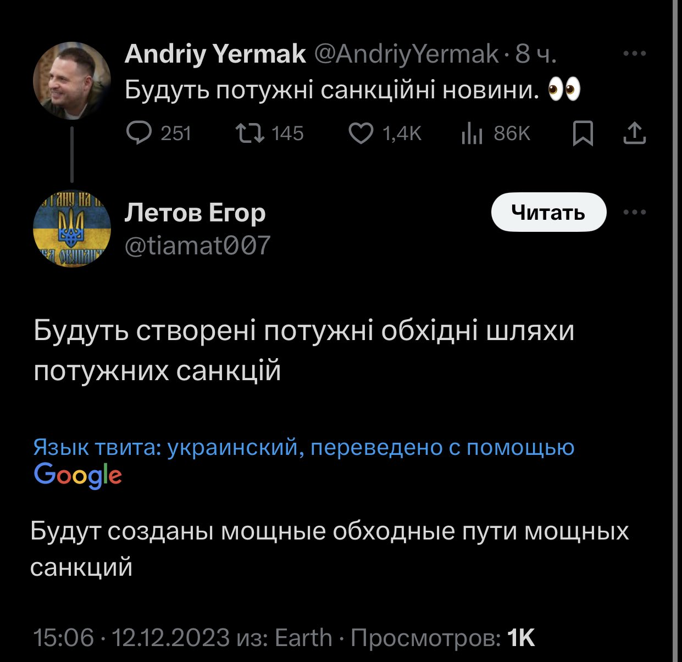
Task: Open Andriy Yermak's profile picture
Action: [x=72, y=81]
